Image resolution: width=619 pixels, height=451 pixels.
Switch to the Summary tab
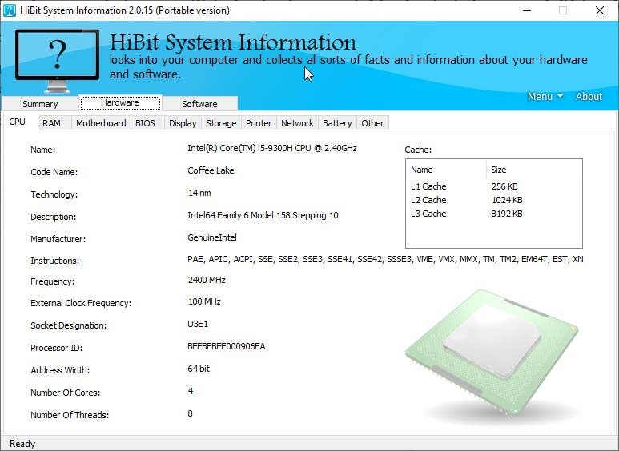coord(40,104)
